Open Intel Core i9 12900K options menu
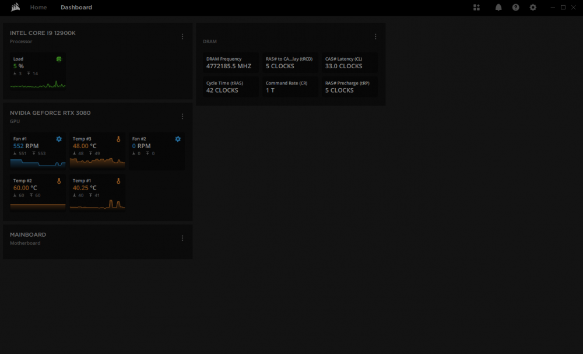Viewport: 583px width, 354px height. 182,36
